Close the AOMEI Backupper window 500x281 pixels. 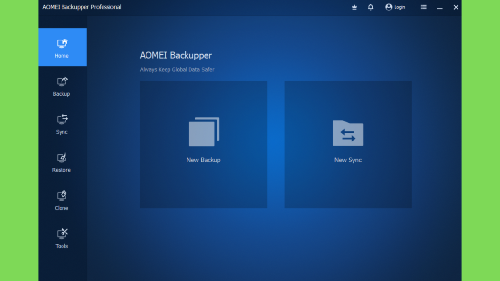coord(456,7)
